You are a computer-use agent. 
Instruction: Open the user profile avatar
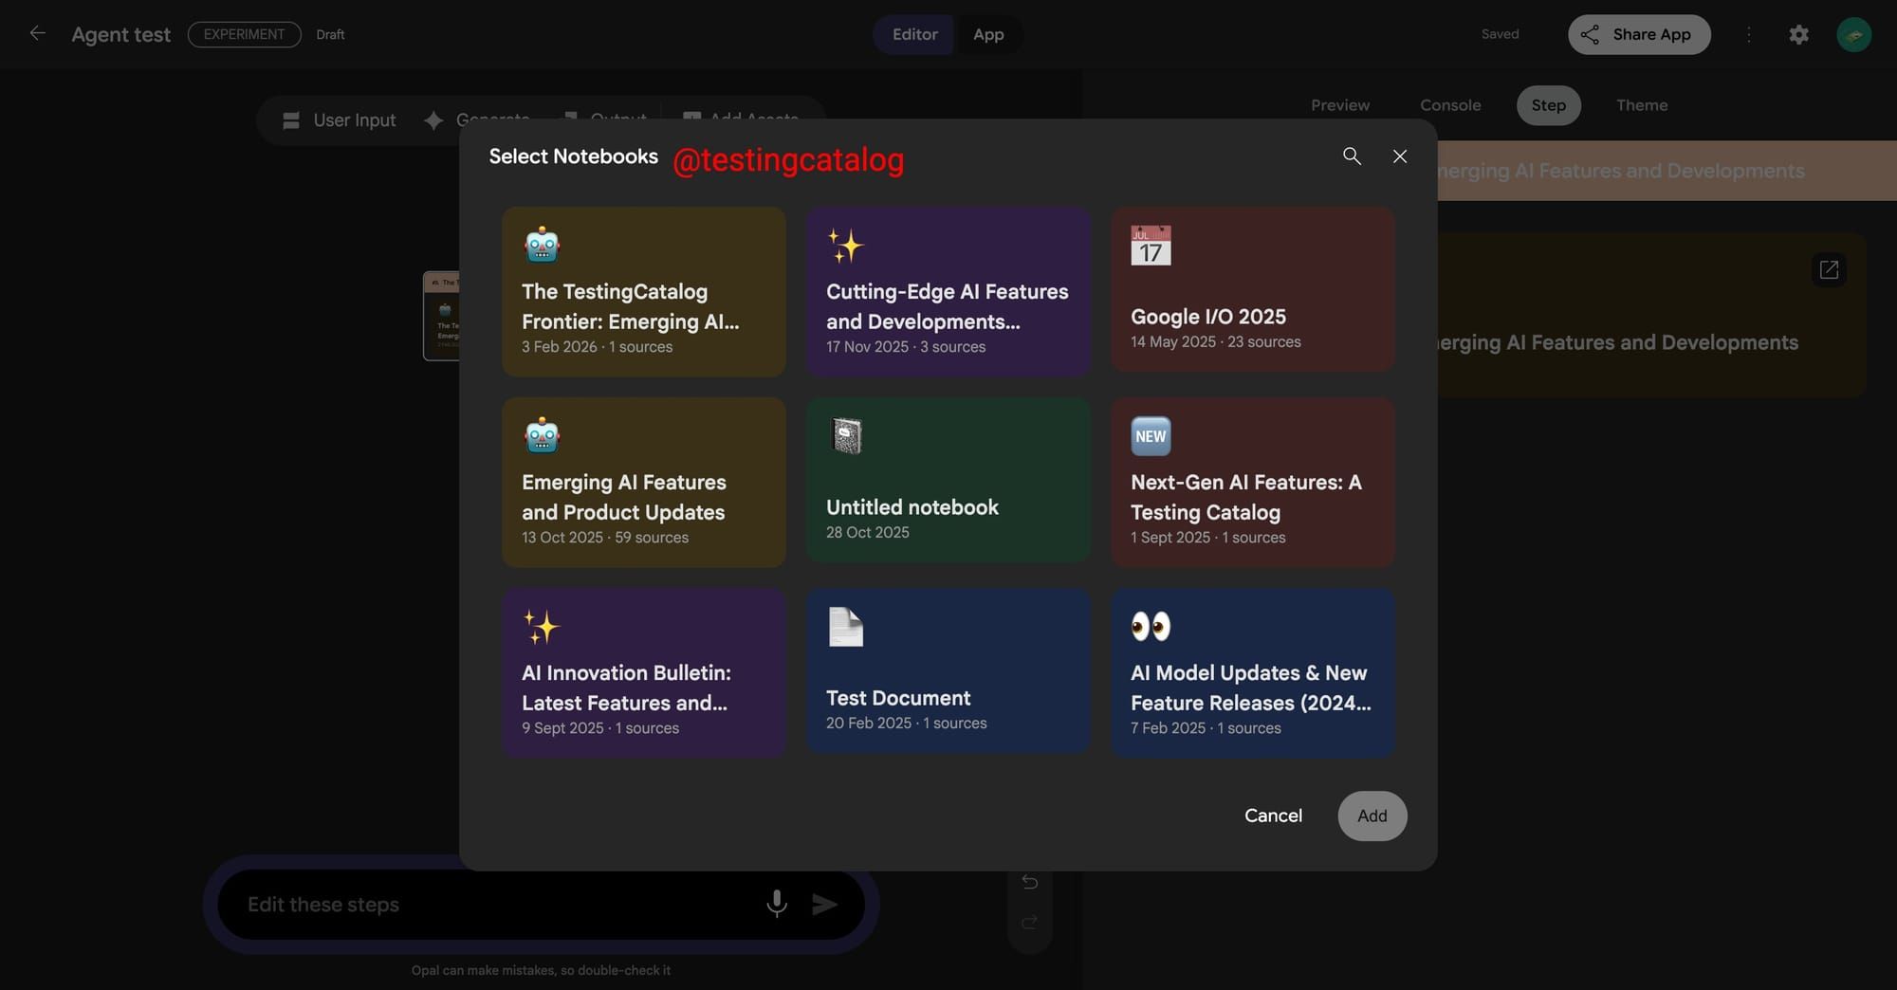(x=1853, y=34)
